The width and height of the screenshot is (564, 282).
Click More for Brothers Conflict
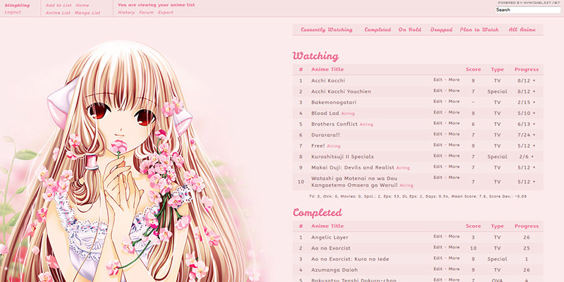(454, 123)
